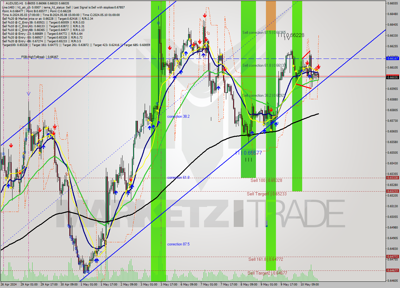
Task: Select the Sell 161.8 | 0.64772 label
Action: pos(266,259)
